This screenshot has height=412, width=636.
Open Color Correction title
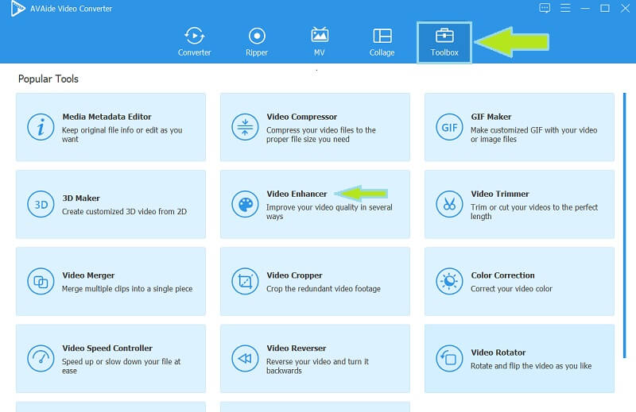[502, 275]
